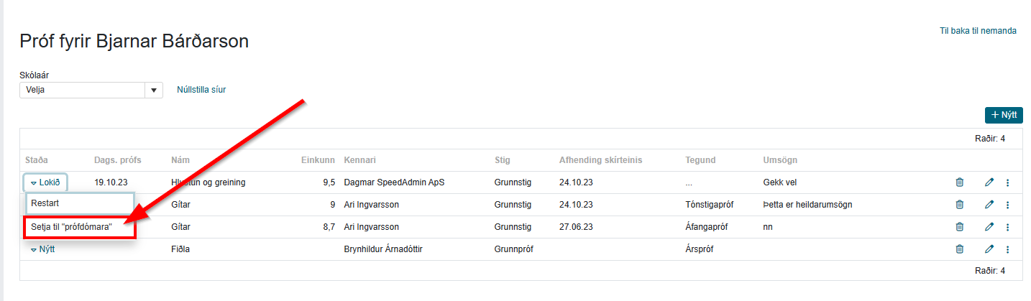Click the + Nýtt button

[x=1004, y=115]
